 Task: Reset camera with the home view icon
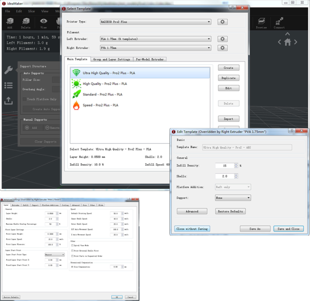point(287,42)
